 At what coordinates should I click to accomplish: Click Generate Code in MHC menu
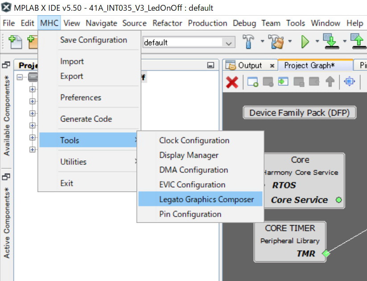[x=86, y=119]
